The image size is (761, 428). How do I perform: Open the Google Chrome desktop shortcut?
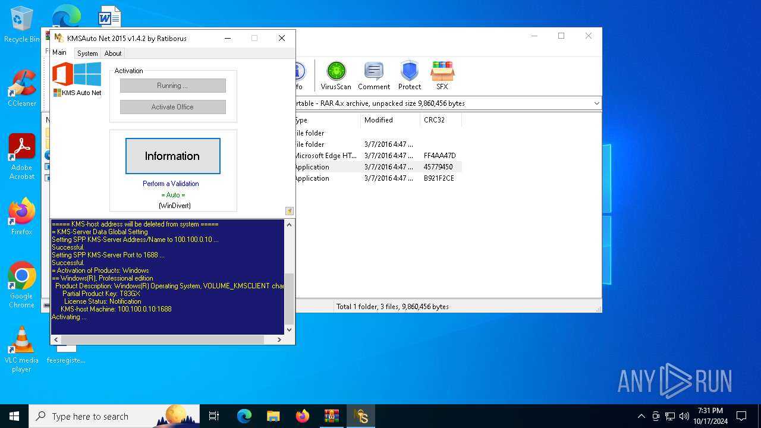22,285
